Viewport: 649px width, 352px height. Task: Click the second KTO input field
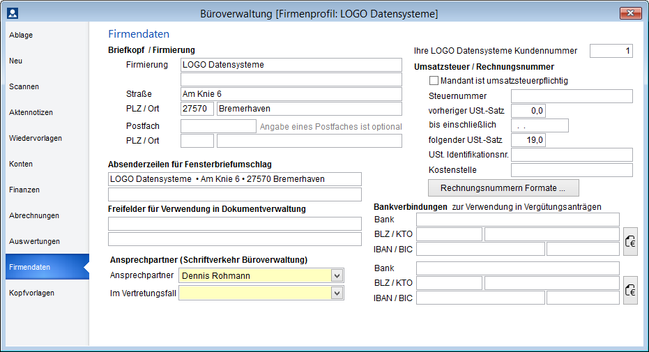point(551,283)
